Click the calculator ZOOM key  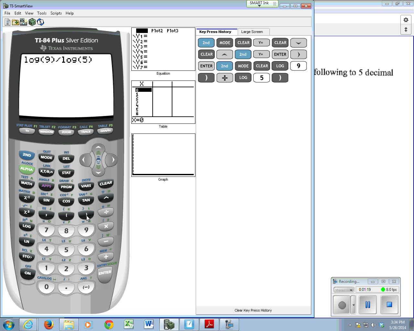pyautogui.click(x=66, y=132)
